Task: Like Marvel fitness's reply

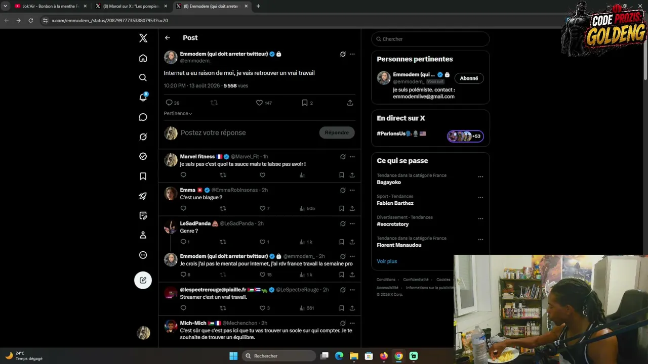Action: [x=262, y=175]
